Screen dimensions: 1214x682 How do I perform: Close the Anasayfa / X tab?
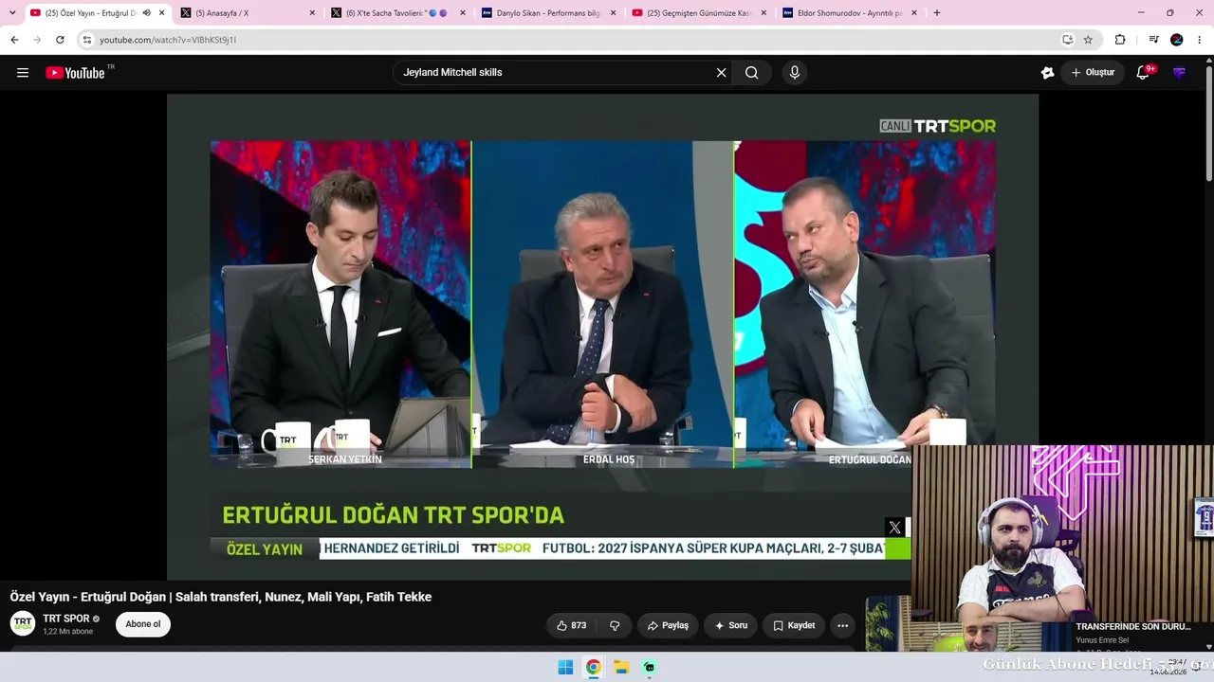(312, 13)
